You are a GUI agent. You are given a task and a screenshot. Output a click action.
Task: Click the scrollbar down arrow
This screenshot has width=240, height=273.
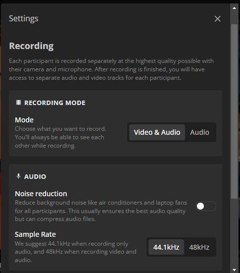coord(234,270)
